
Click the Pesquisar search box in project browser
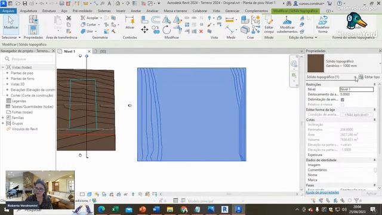pos(28,59)
